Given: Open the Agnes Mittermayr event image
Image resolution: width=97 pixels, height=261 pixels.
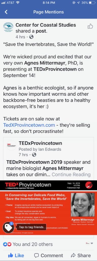Looking at the screenshot, I should point(48,207).
